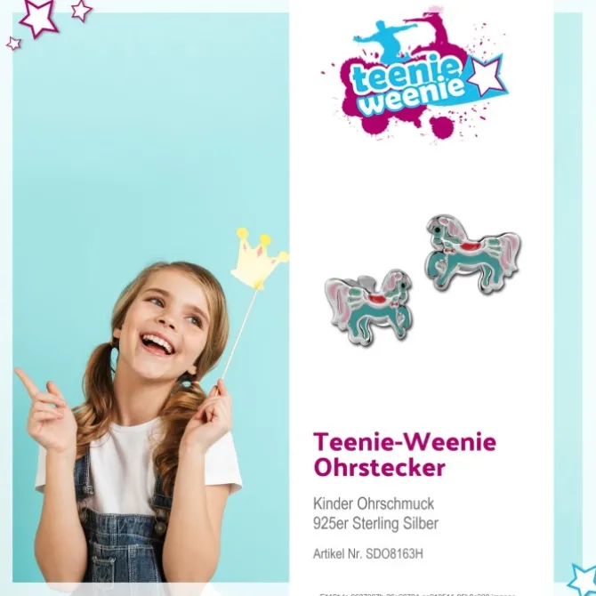The image size is (596, 596).
Task: Select the upper right horse earring
Action: (x=472, y=254)
